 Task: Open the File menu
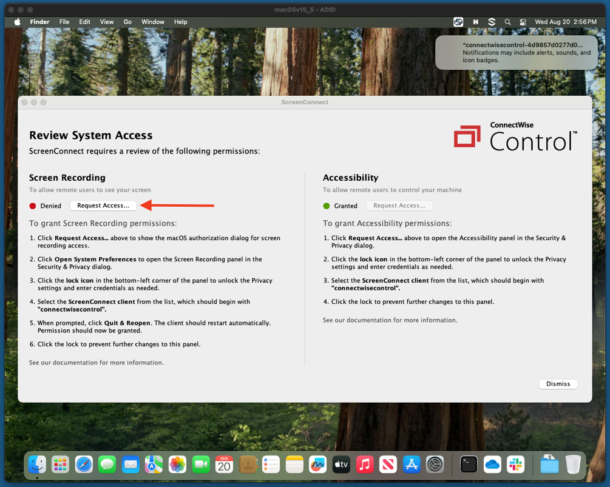coord(64,22)
